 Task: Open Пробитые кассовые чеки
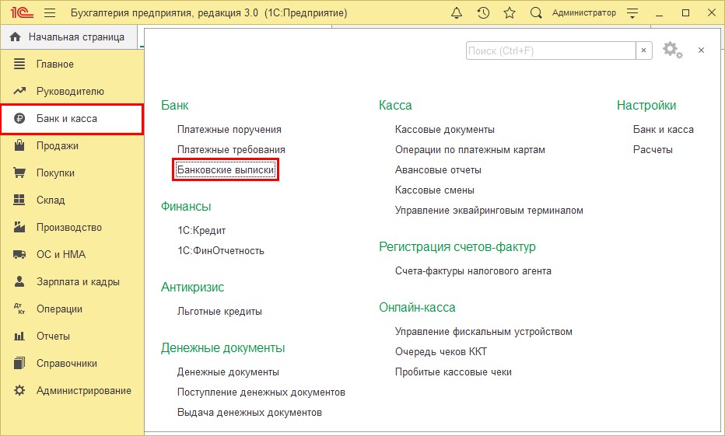pyautogui.click(x=453, y=372)
